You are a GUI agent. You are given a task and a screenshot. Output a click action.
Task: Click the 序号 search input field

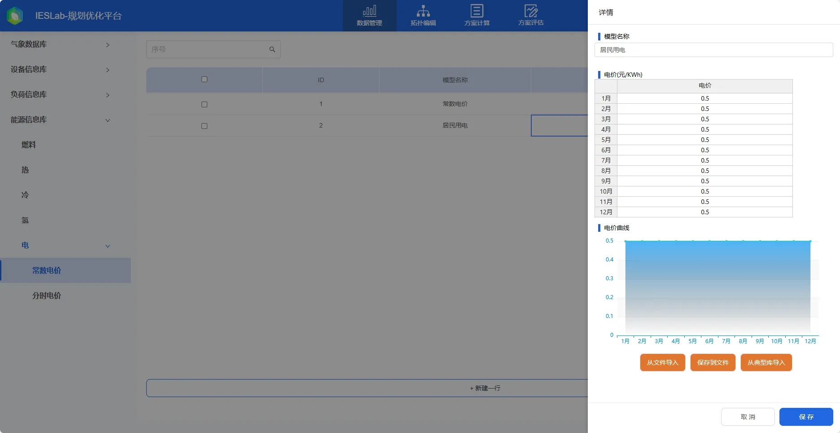click(214, 49)
